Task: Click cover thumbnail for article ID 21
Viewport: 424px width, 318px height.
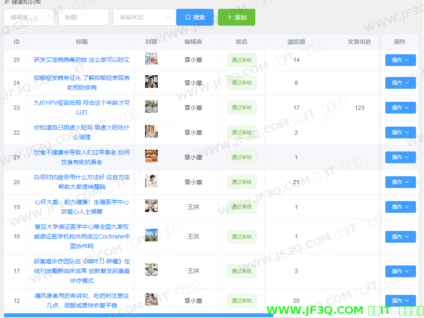Action: click(151, 156)
